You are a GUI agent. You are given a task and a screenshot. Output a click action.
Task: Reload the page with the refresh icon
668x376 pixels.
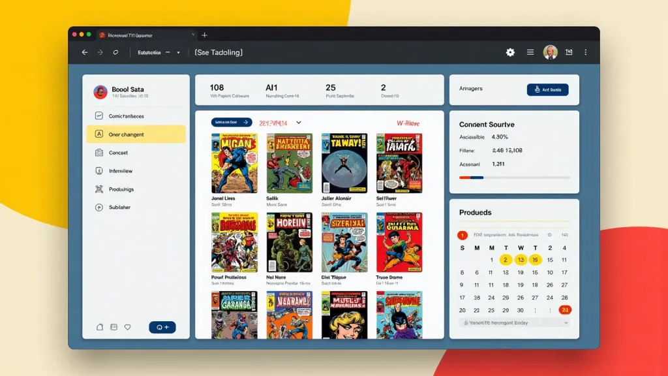(115, 52)
